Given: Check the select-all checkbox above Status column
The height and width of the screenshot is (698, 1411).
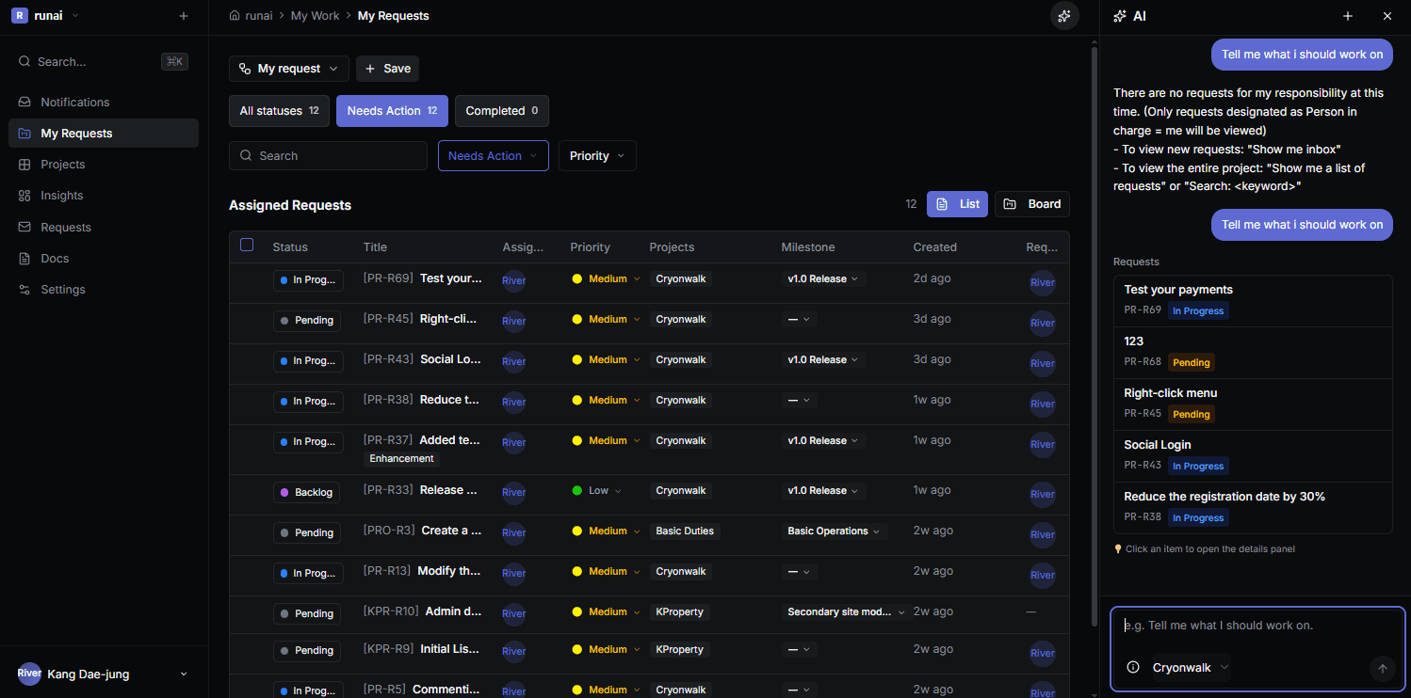Looking at the screenshot, I should click(x=247, y=244).
